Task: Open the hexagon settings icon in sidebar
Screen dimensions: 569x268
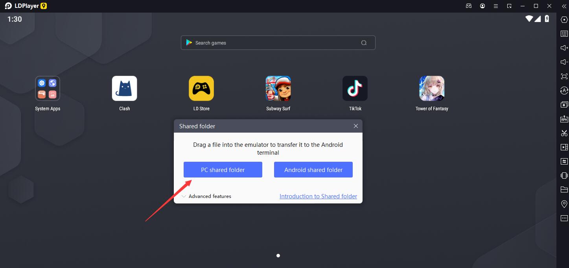Action: [564, 20]
